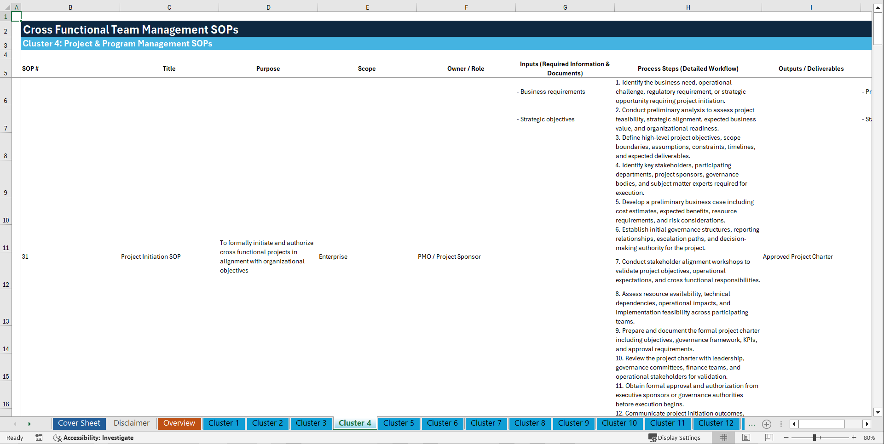Switch to Cluster 1 sheet

[224, 423]
